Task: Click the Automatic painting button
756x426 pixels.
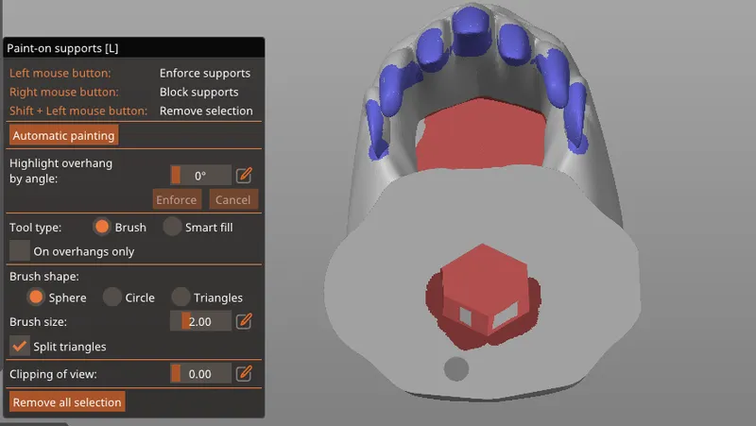Action: coord(63,135)
